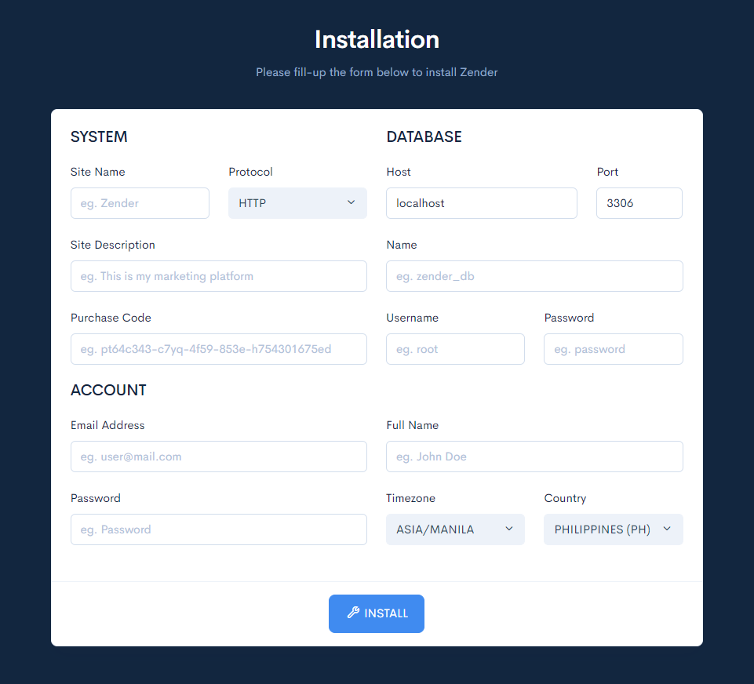
Task: Click the Country dropdown chevron arrow
Action: click(667, 529)
